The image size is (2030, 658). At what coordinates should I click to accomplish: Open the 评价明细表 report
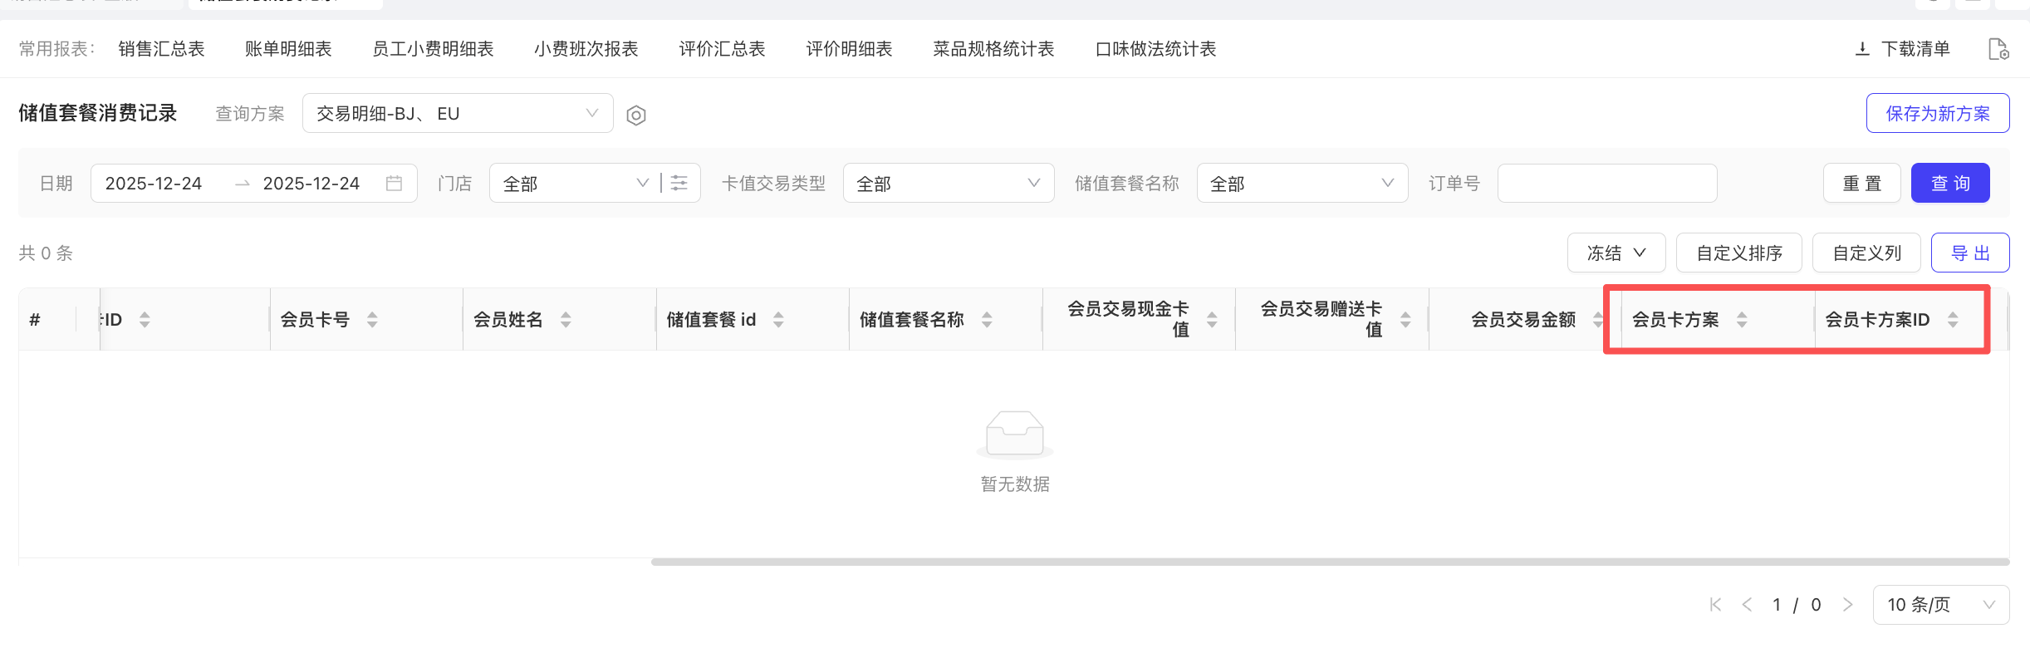[849, 49]
